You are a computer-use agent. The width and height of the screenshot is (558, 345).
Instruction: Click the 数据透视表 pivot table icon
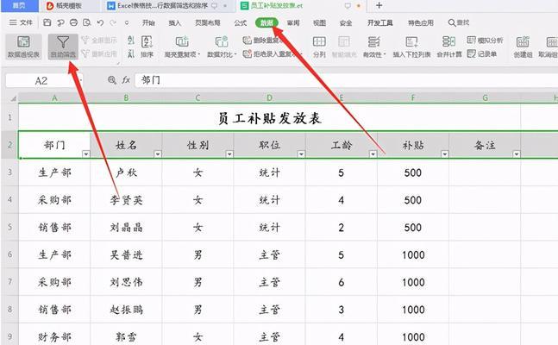click(23, 46)
